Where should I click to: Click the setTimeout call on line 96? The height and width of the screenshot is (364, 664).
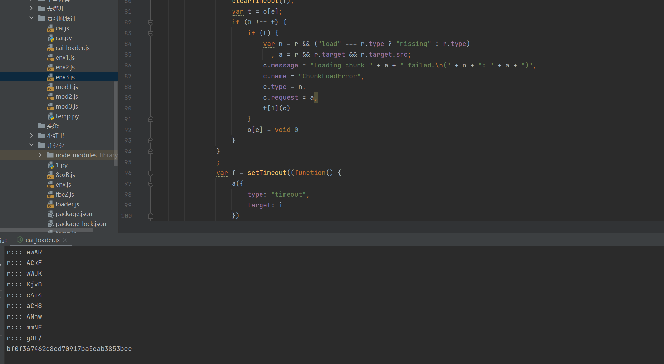(267, 173)
